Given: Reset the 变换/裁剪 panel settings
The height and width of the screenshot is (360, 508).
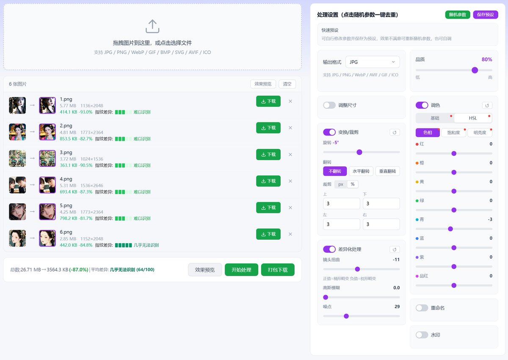Looking at the screenshot, I should 395,132.
